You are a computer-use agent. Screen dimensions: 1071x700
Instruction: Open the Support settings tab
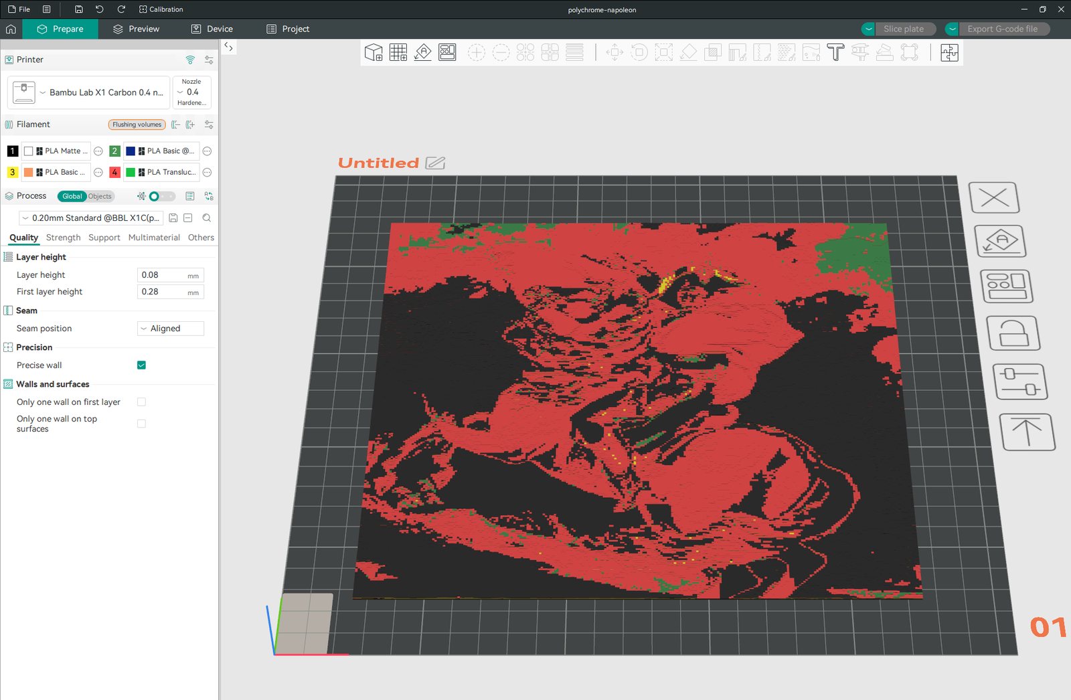click(104, 238)
